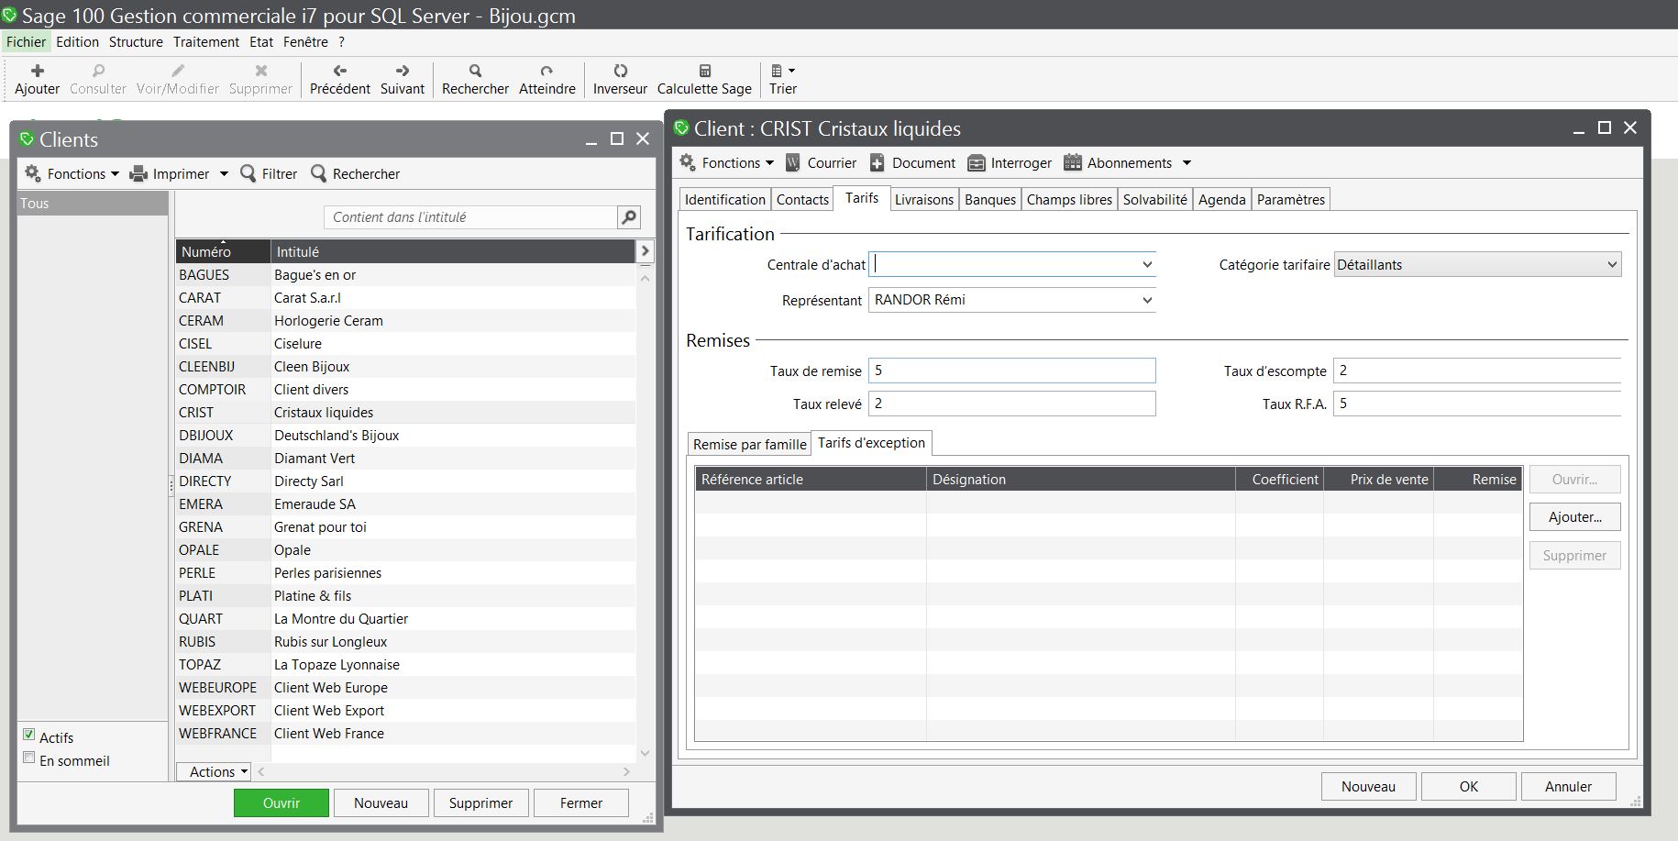This screenshot has height=841, width=1678.
Task: Click Nouveau in the Client CRIST window
Action: tap(1368, 786)
